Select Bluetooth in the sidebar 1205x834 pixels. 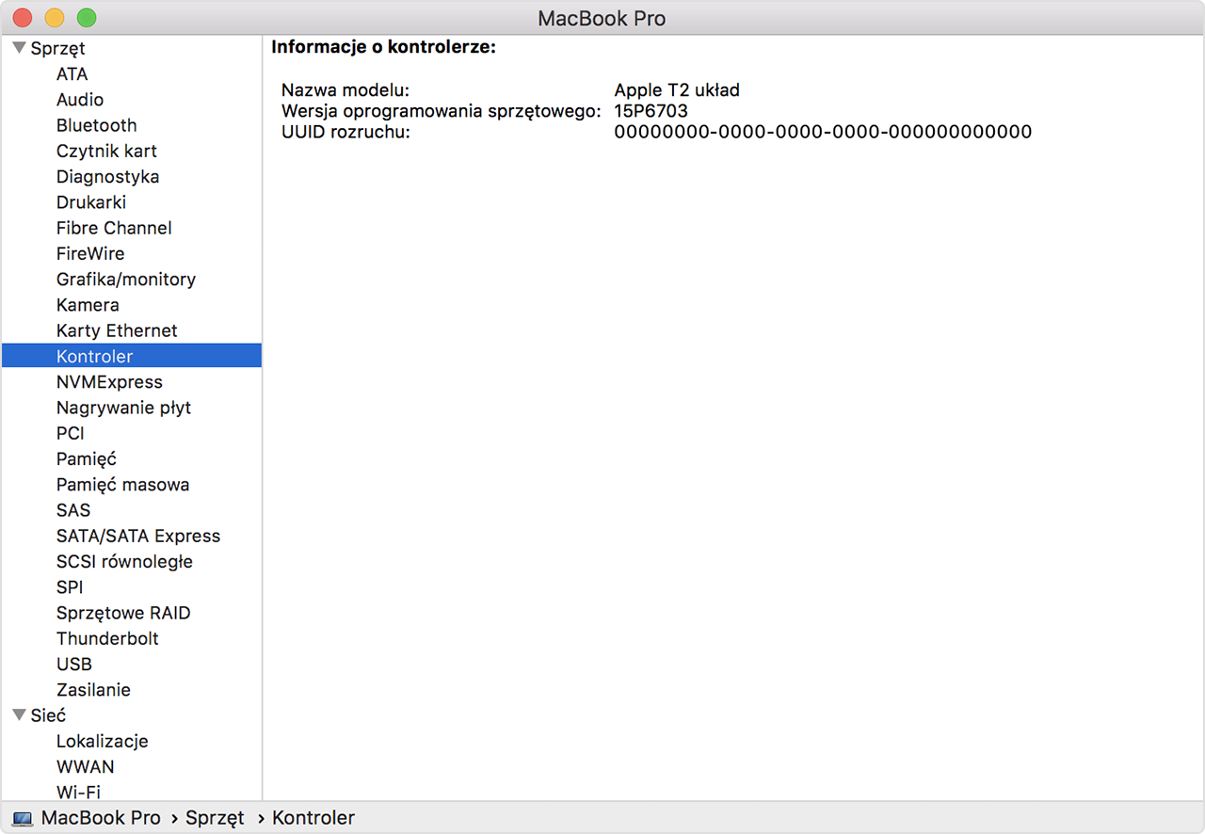click(96, 125)
